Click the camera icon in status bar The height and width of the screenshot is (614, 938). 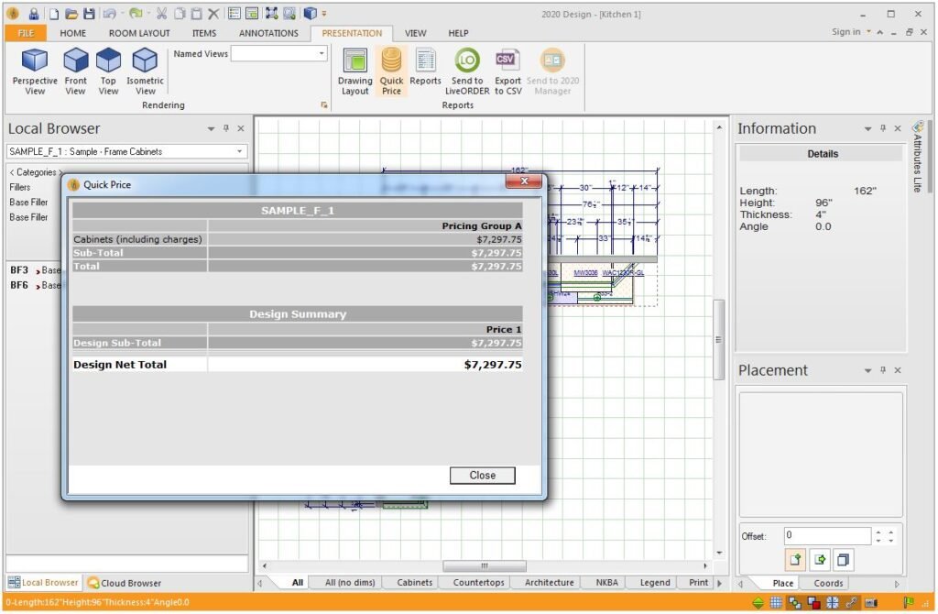coord(870,603)
